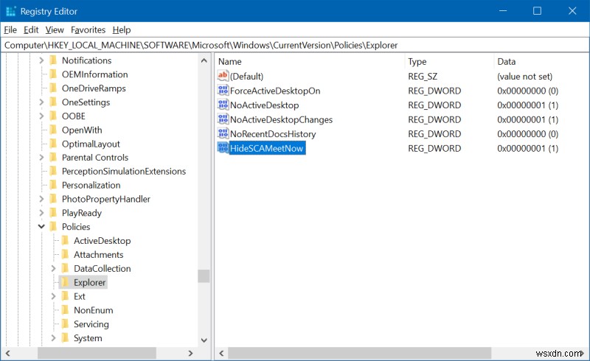Click the NoActiveDesktop DWORD icon
Image resolution: width=590 pixels, height=361 pixels.
pos(223,105)
